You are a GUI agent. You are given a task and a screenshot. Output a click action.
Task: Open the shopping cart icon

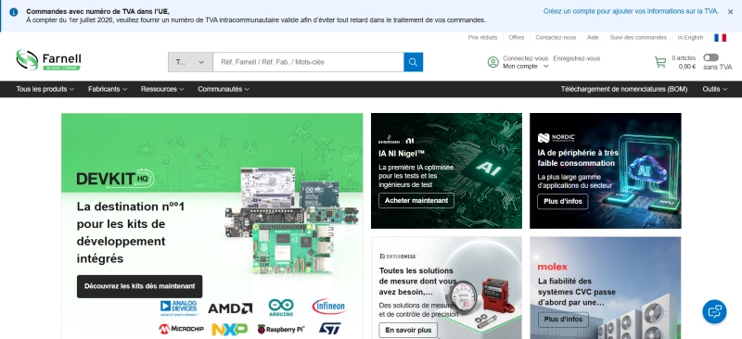(x=660, y=62)
